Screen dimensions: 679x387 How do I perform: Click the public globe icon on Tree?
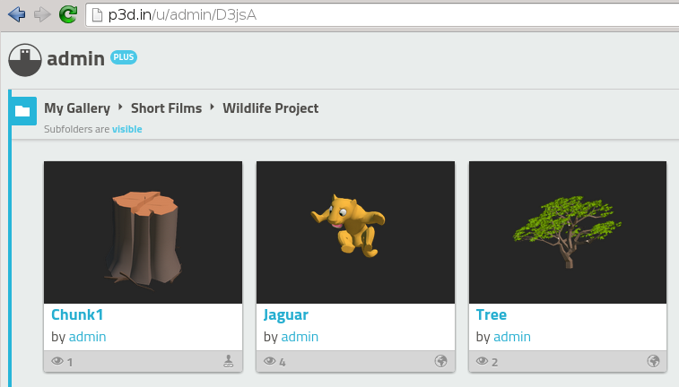(653, 361)
